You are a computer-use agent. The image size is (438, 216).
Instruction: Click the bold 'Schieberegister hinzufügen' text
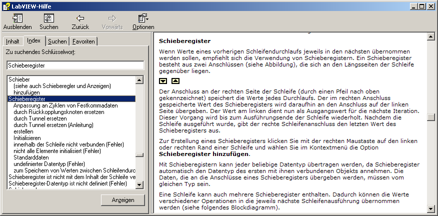tap(204, 154)
